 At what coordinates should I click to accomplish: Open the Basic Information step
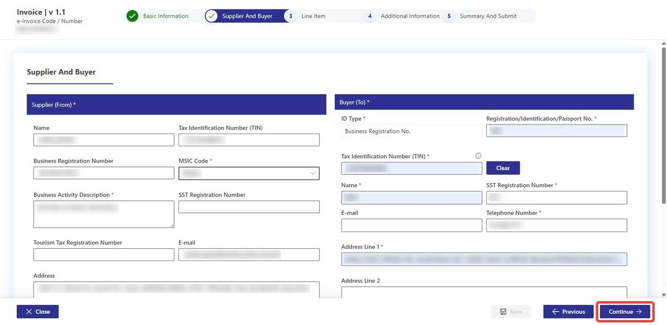[x=166, y=16]
